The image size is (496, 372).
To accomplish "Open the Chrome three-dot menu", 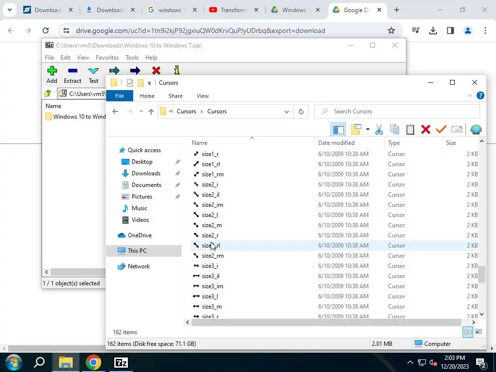I will click(x=485, y=31).
